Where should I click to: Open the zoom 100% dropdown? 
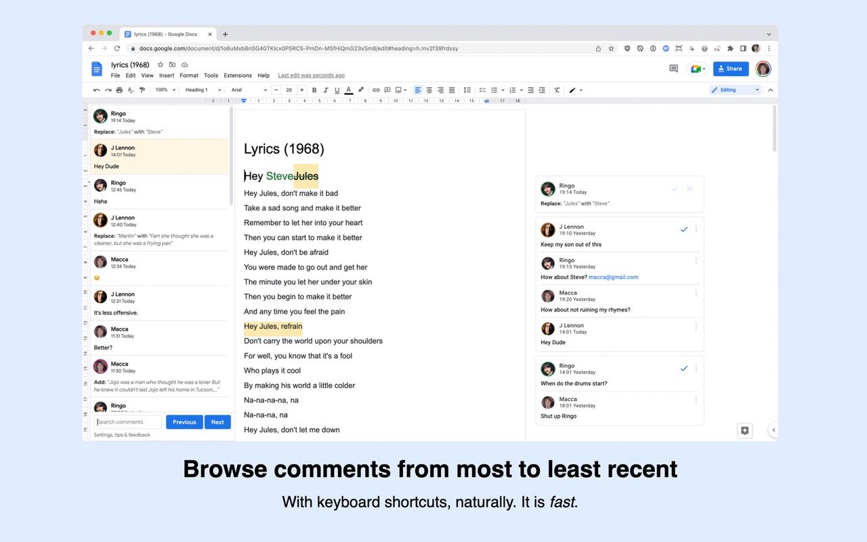pyautogui.click(x=165, y=90)
